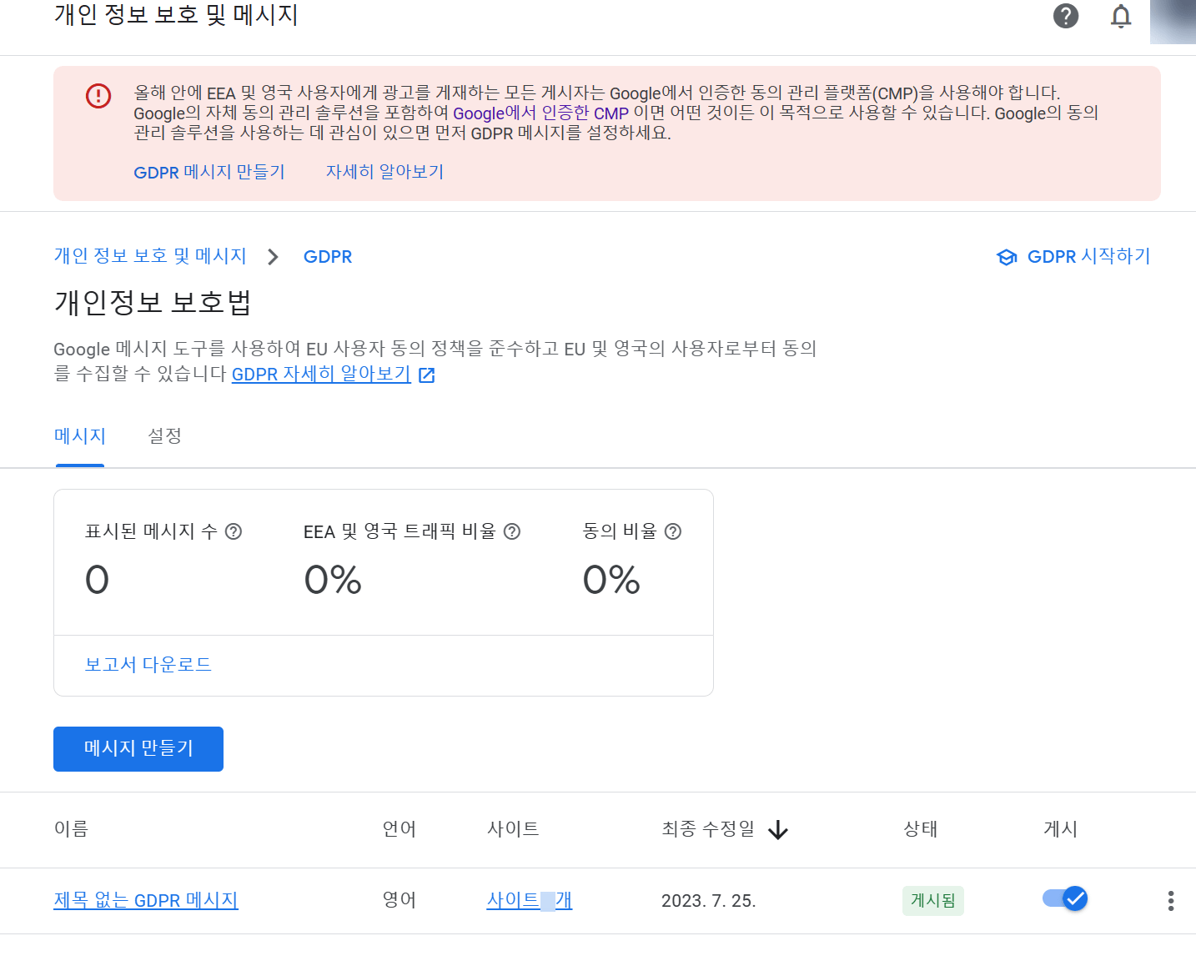Screen dimensions: 1196x961
Task: Click the 메시지 만들기 button
Action: coord(138,749)
